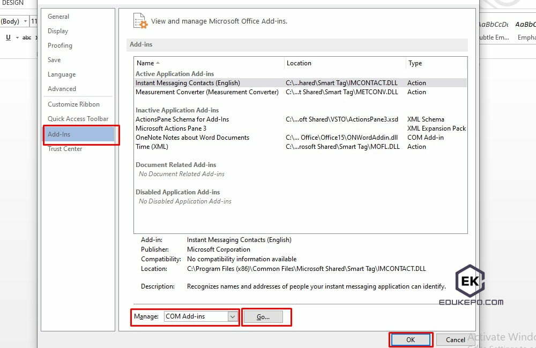Open the Customize Ribbon page
The image size is (536, 348).
coord(73,104)
